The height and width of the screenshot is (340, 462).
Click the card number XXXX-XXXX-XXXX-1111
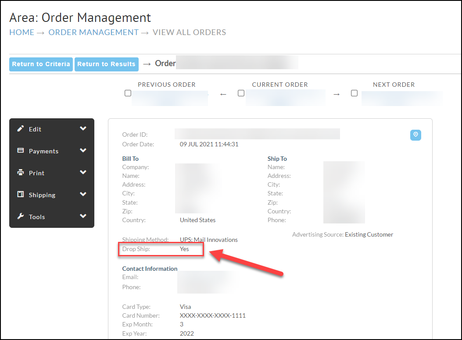[212, 315]
